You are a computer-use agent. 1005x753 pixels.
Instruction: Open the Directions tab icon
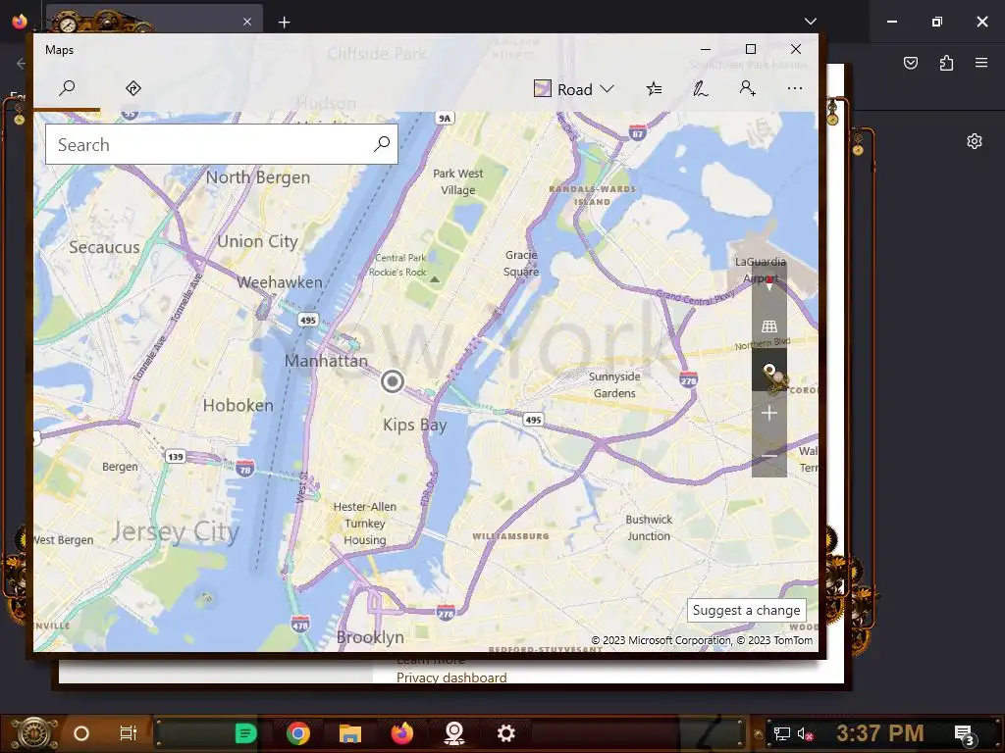[133, 88]
